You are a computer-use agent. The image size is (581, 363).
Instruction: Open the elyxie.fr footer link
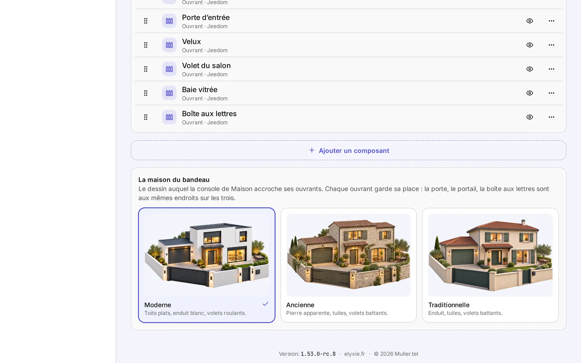[354, 354]
